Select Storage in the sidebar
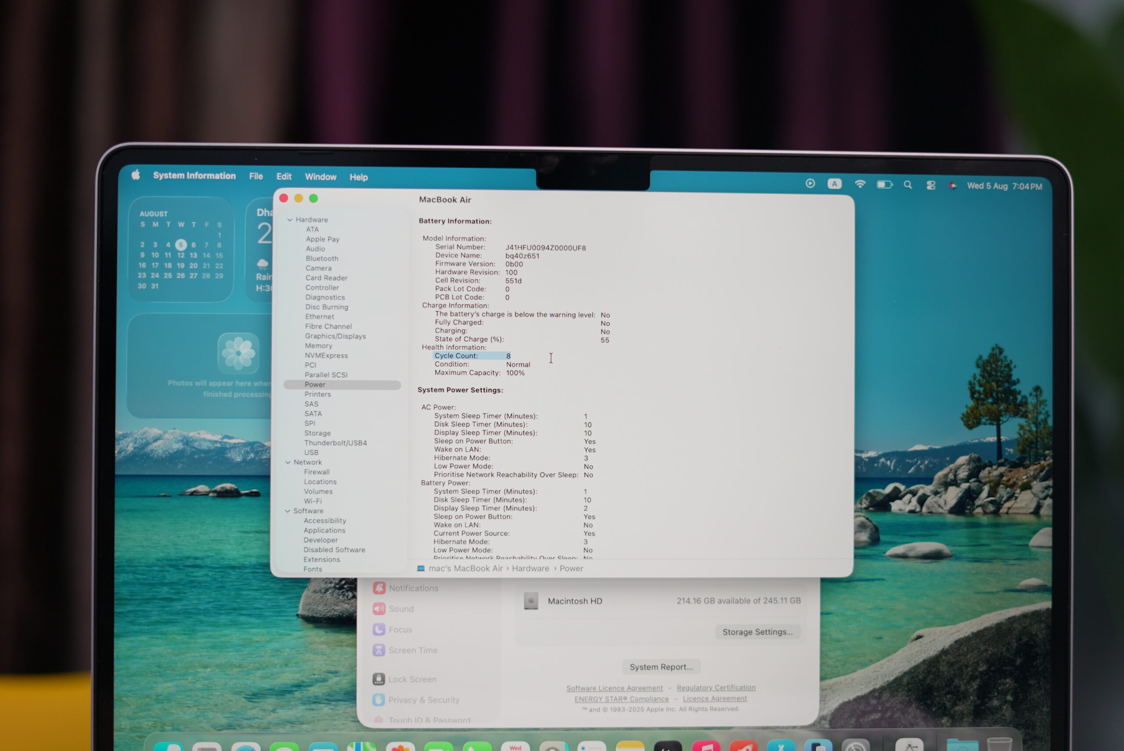The image size is (1124, 751). click(317, 433)
